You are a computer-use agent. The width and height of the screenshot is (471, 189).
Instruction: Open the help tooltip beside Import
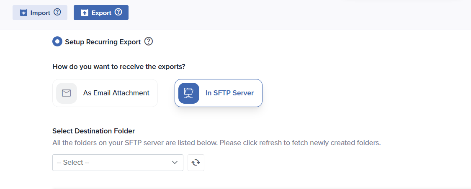(57, 13)
